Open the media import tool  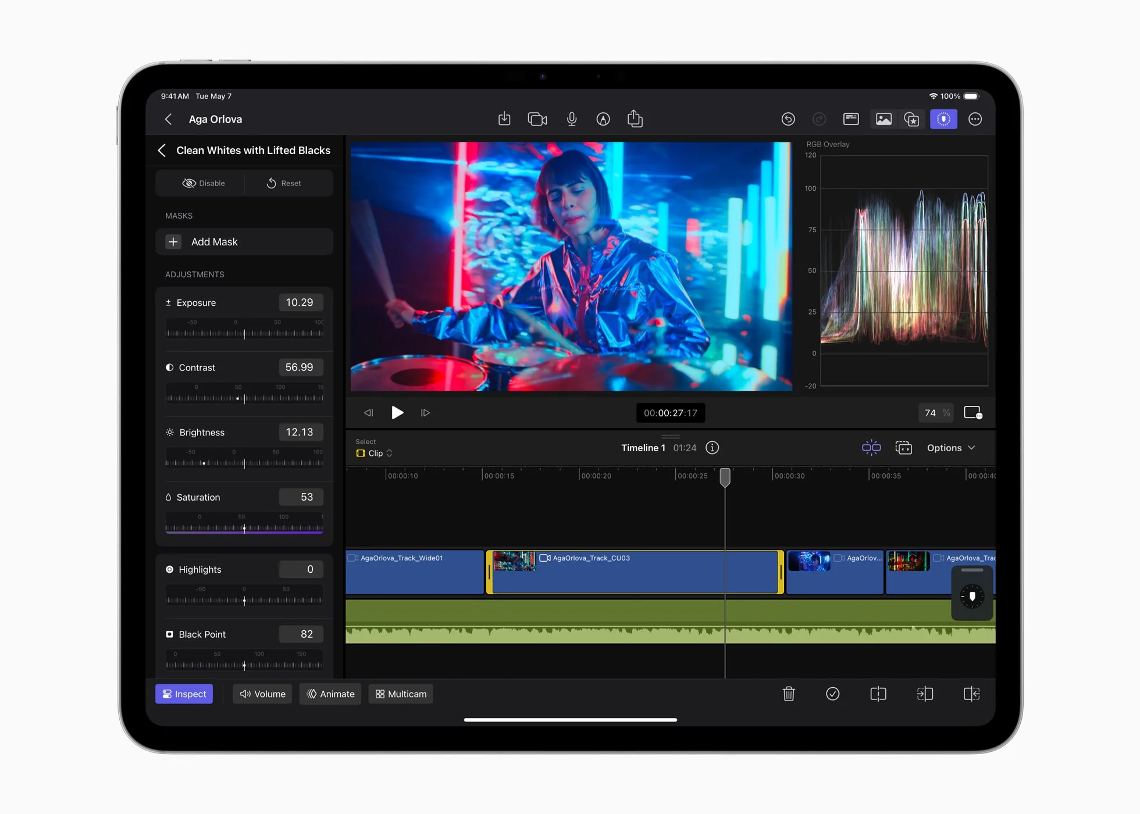tap(504, 119)
